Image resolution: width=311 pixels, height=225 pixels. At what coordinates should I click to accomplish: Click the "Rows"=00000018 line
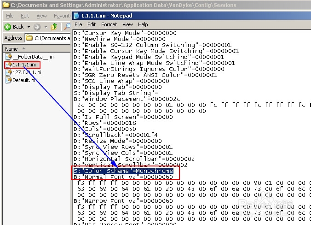tap(105, 123)
